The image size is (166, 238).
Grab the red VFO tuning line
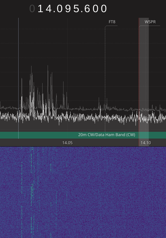point(139,82)
